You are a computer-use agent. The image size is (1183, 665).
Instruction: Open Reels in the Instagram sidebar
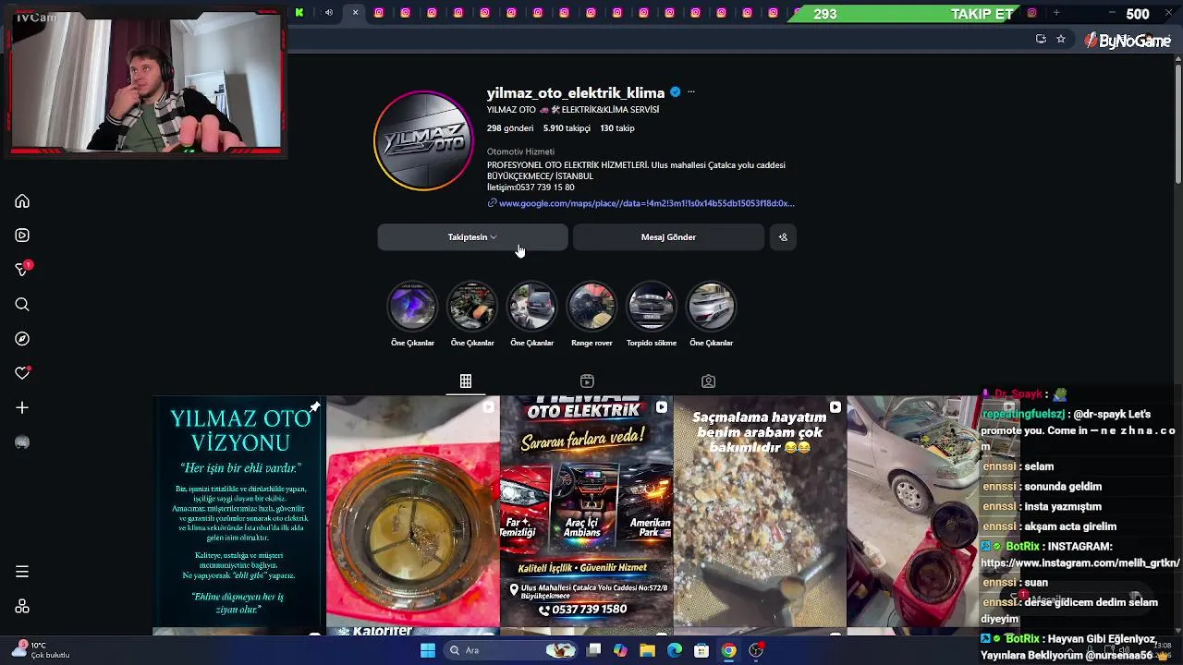[x=22, y=236]
